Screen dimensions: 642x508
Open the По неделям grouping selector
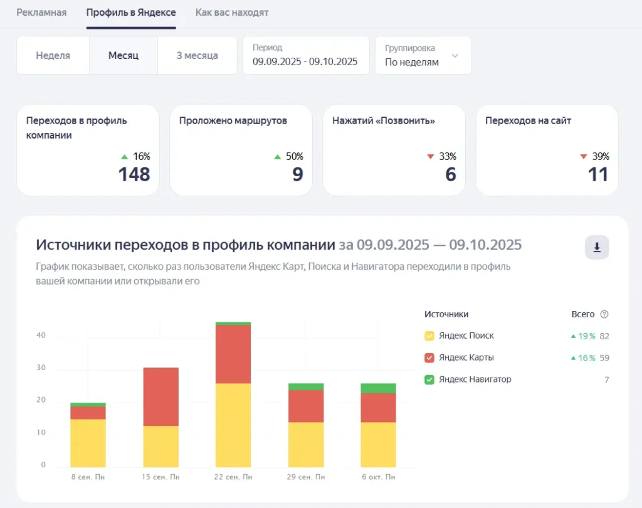pyautogui.click(x=412, y=62)
